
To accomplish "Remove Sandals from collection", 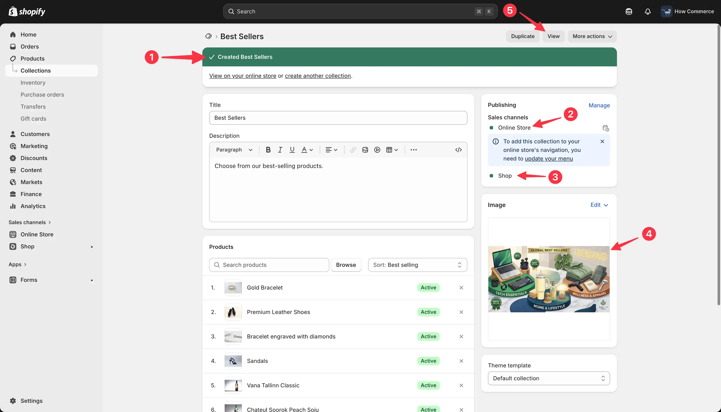I will coord(461,361).
